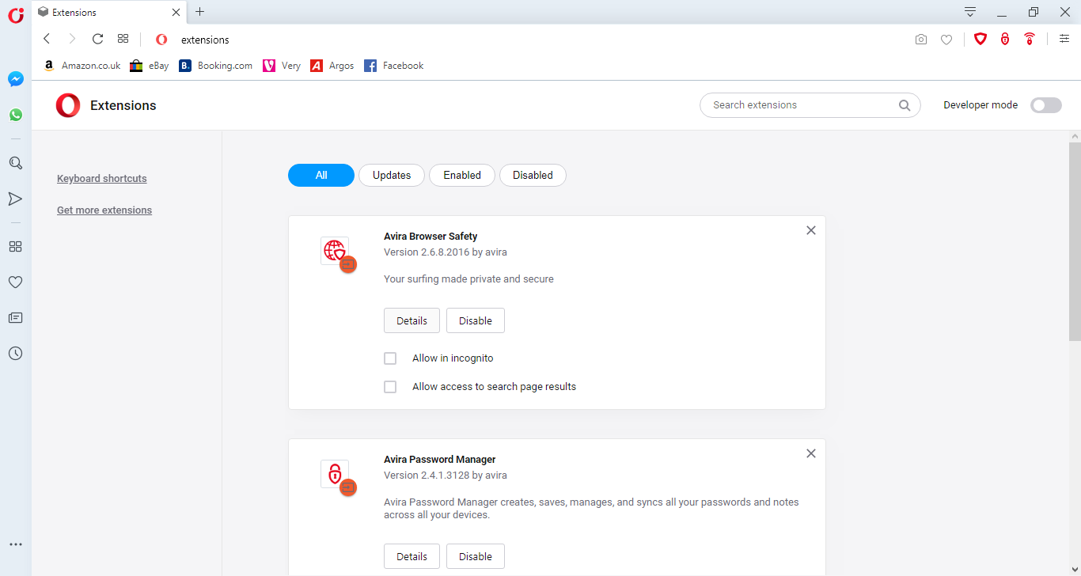Click the Snapshot camera icon
This screenshot has height=576, width=1081.
[920, 40]
